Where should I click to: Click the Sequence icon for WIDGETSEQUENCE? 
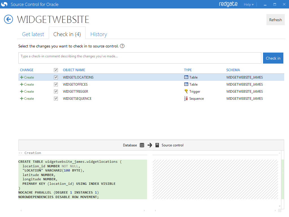(x=186, y=99)
